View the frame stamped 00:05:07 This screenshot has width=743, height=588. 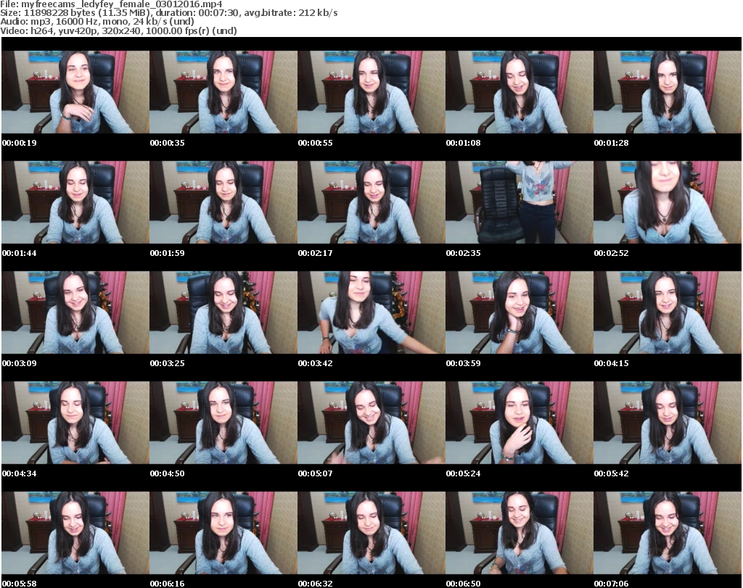pyautogui.click(x=371, y=423)
